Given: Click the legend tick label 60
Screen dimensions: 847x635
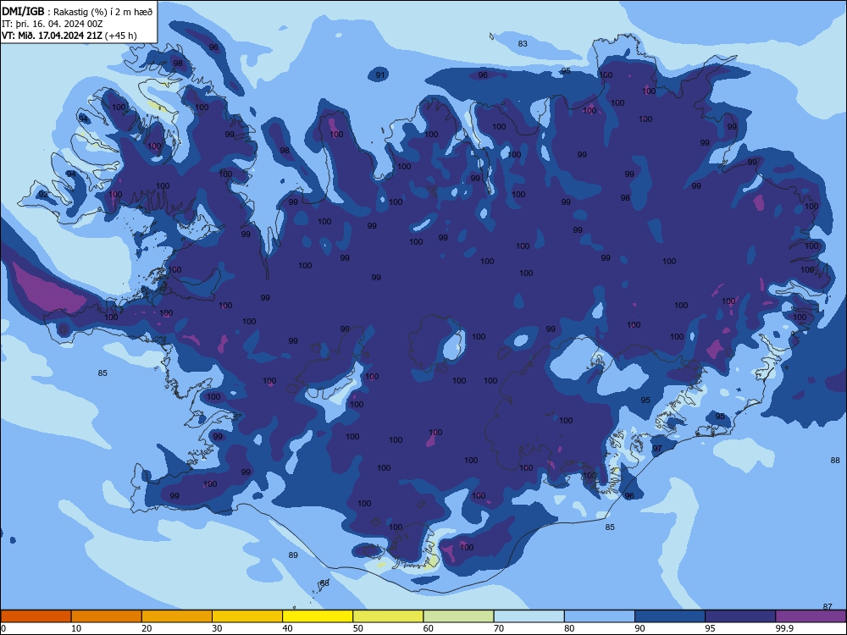Looking at the screenshot, I should coord(428,628).
